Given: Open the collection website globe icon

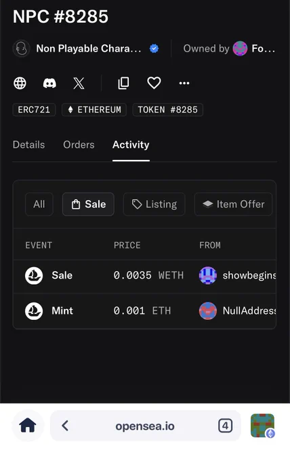Looking at the screenshot, I should click(x=20, y=83).
